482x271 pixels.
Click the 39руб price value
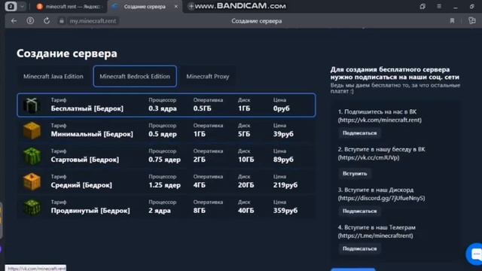(x=283, y=134)
